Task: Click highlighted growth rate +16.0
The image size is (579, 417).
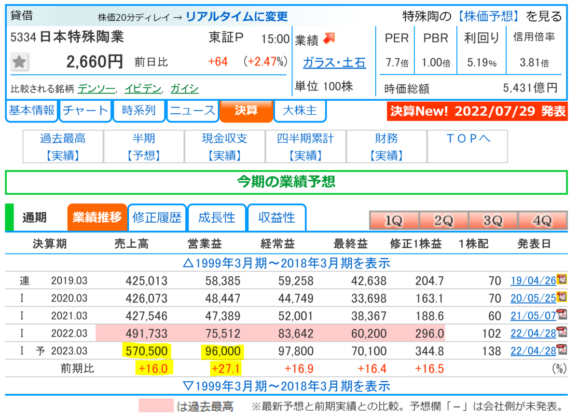Action: click(x=152, y=369)
